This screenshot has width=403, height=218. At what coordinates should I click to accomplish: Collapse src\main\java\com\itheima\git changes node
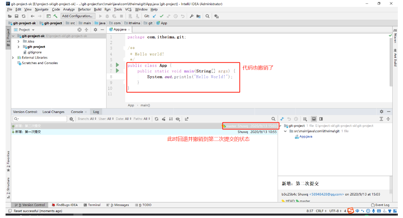pos(285,131)
